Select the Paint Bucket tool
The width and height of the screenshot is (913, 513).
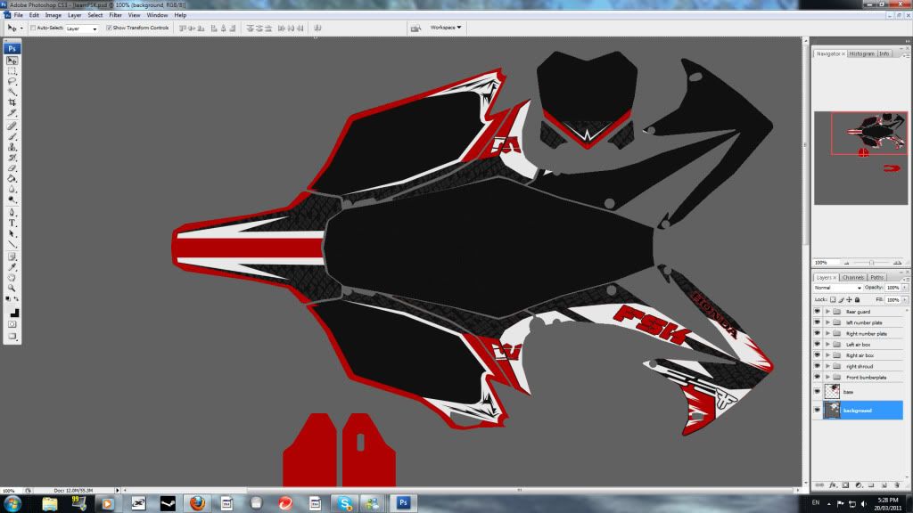tap(12, 178)
